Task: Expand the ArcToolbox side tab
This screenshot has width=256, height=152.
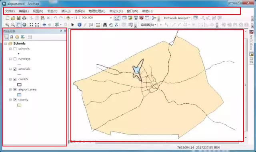Action: (x=251, y=40)
